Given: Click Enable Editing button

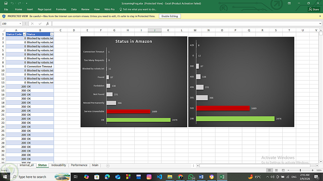Looking at the screenshot, I should coord(170,16).
